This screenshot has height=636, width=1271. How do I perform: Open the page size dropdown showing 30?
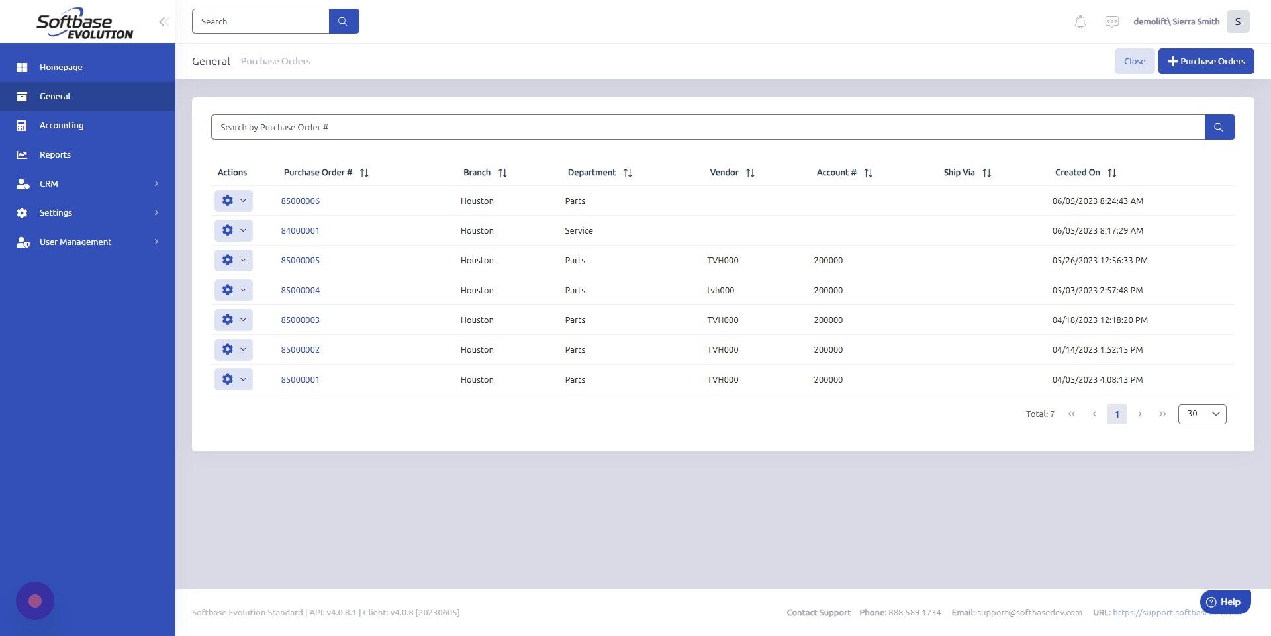[1202, 414]
